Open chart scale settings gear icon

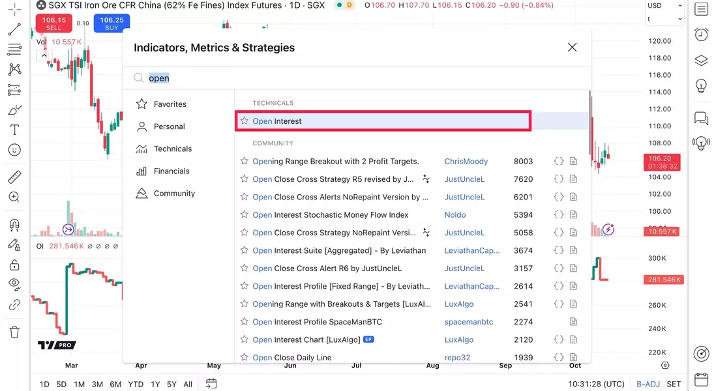[x=665, y=365]
